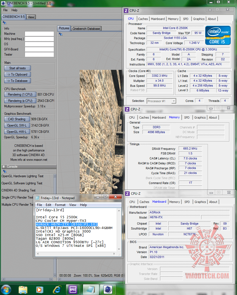
Task: Open the Windows Start orb
Action: [6, 289]
